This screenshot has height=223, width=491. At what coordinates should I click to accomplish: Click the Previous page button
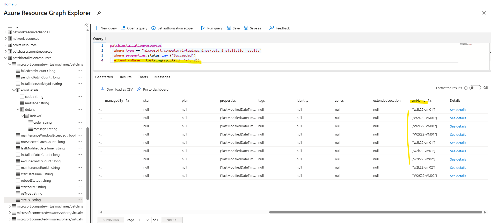[x=111, y=220]
